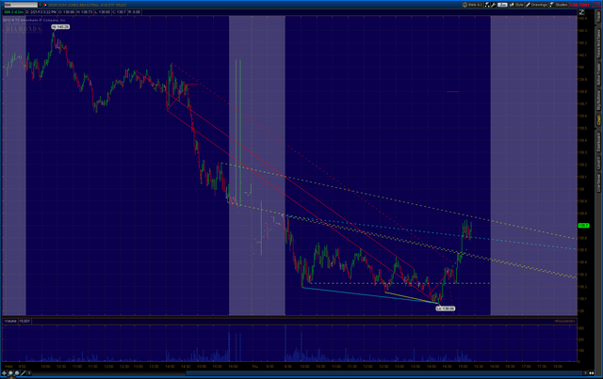603x379 pixels.
Task: Click the green current price tag on axis
Action: tap(583, 226)
